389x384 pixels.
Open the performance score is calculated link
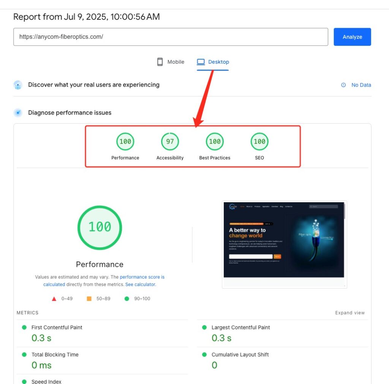click(x=142, y=277)
